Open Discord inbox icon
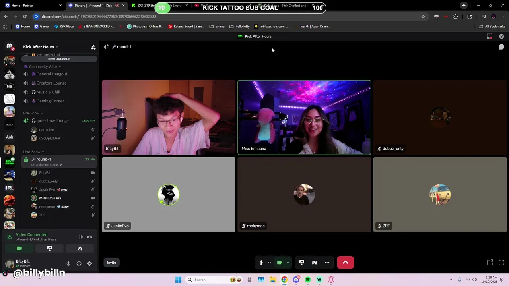The image size is (509, 286). 490,36
